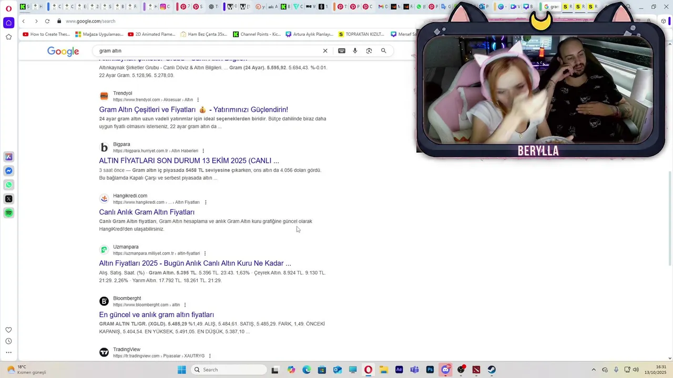Submit search with magnifier icon
Image resolution: width=673 pixels, height=378 pixels.
click(x=383, y=51)
